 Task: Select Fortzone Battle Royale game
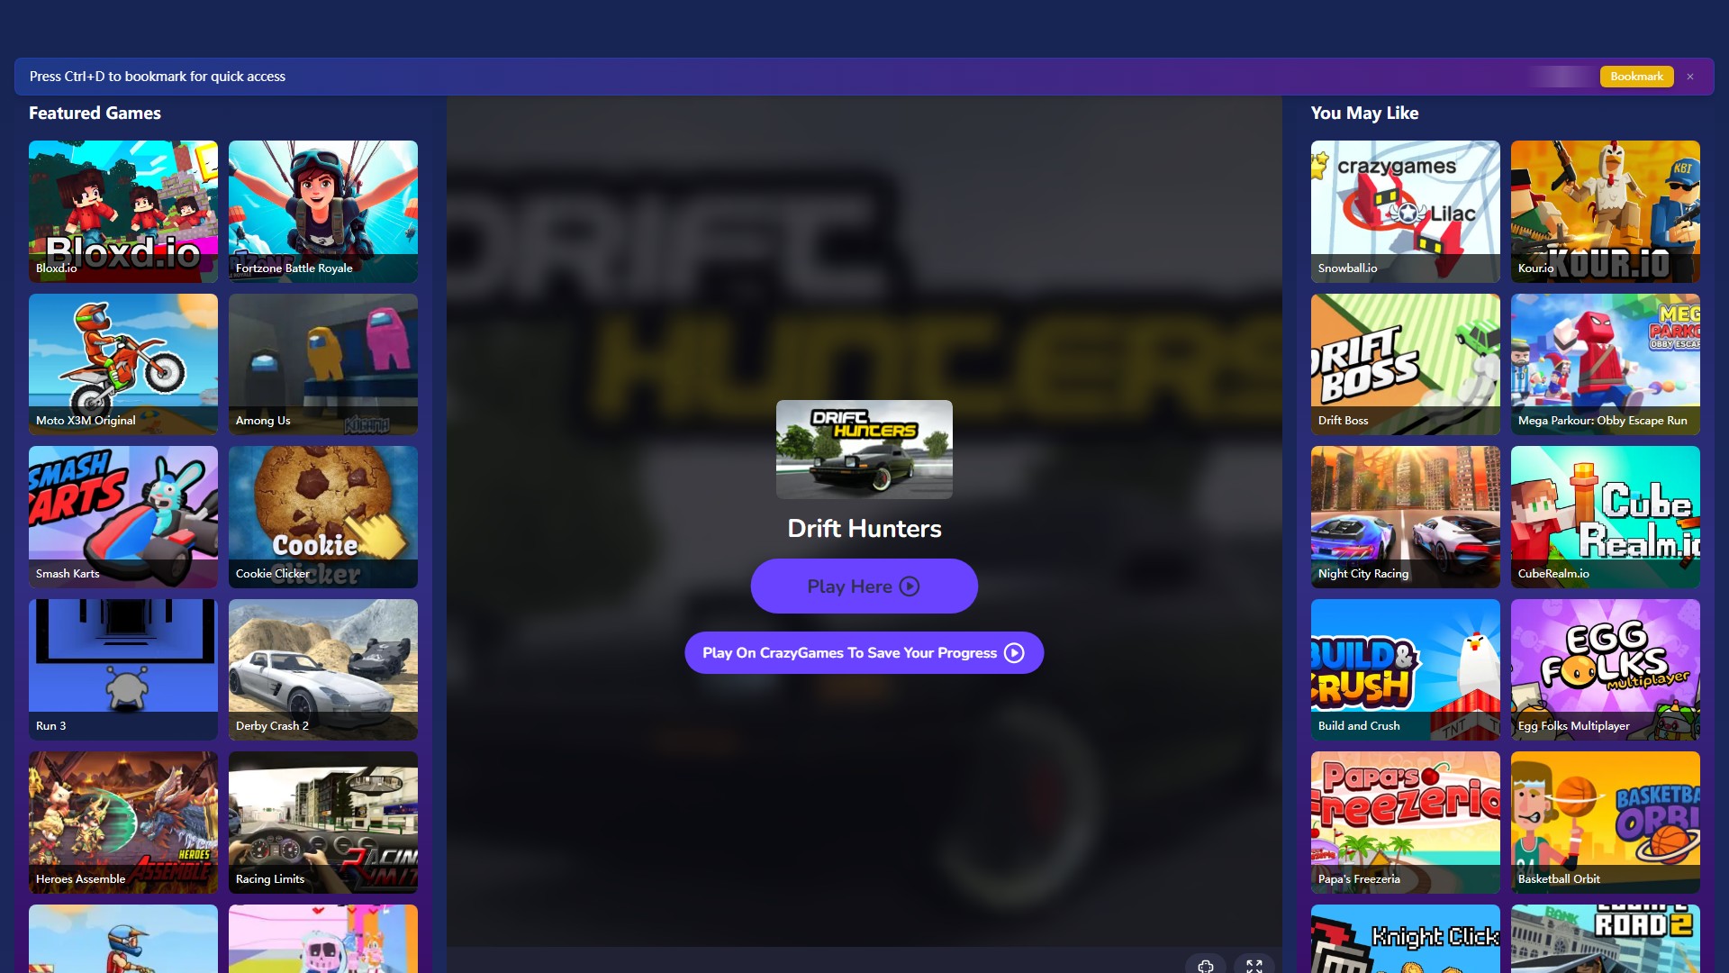click(x=323, y=211)
